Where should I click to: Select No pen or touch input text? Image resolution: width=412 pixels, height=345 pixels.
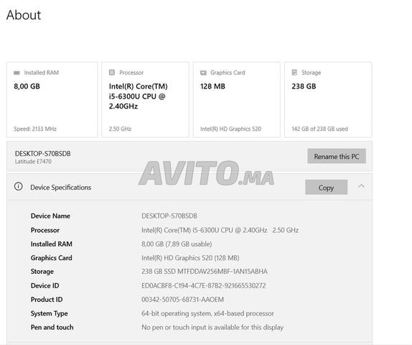point(212,327)
